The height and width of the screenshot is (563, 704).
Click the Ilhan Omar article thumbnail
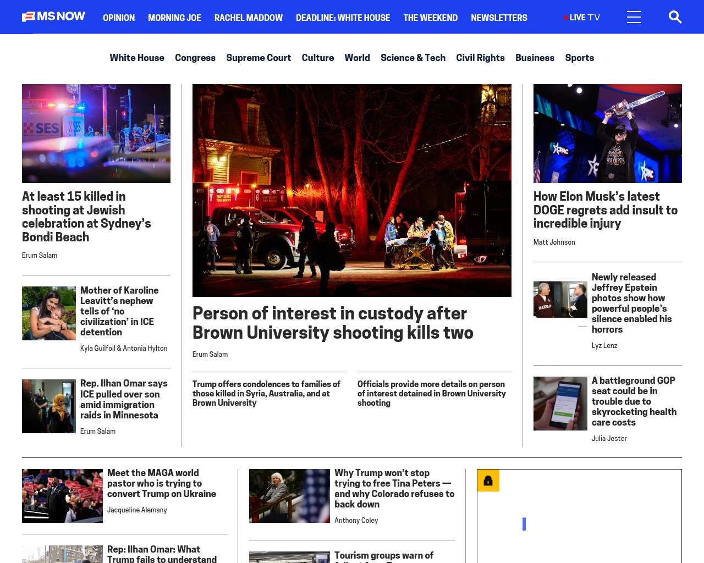[49, 406]
